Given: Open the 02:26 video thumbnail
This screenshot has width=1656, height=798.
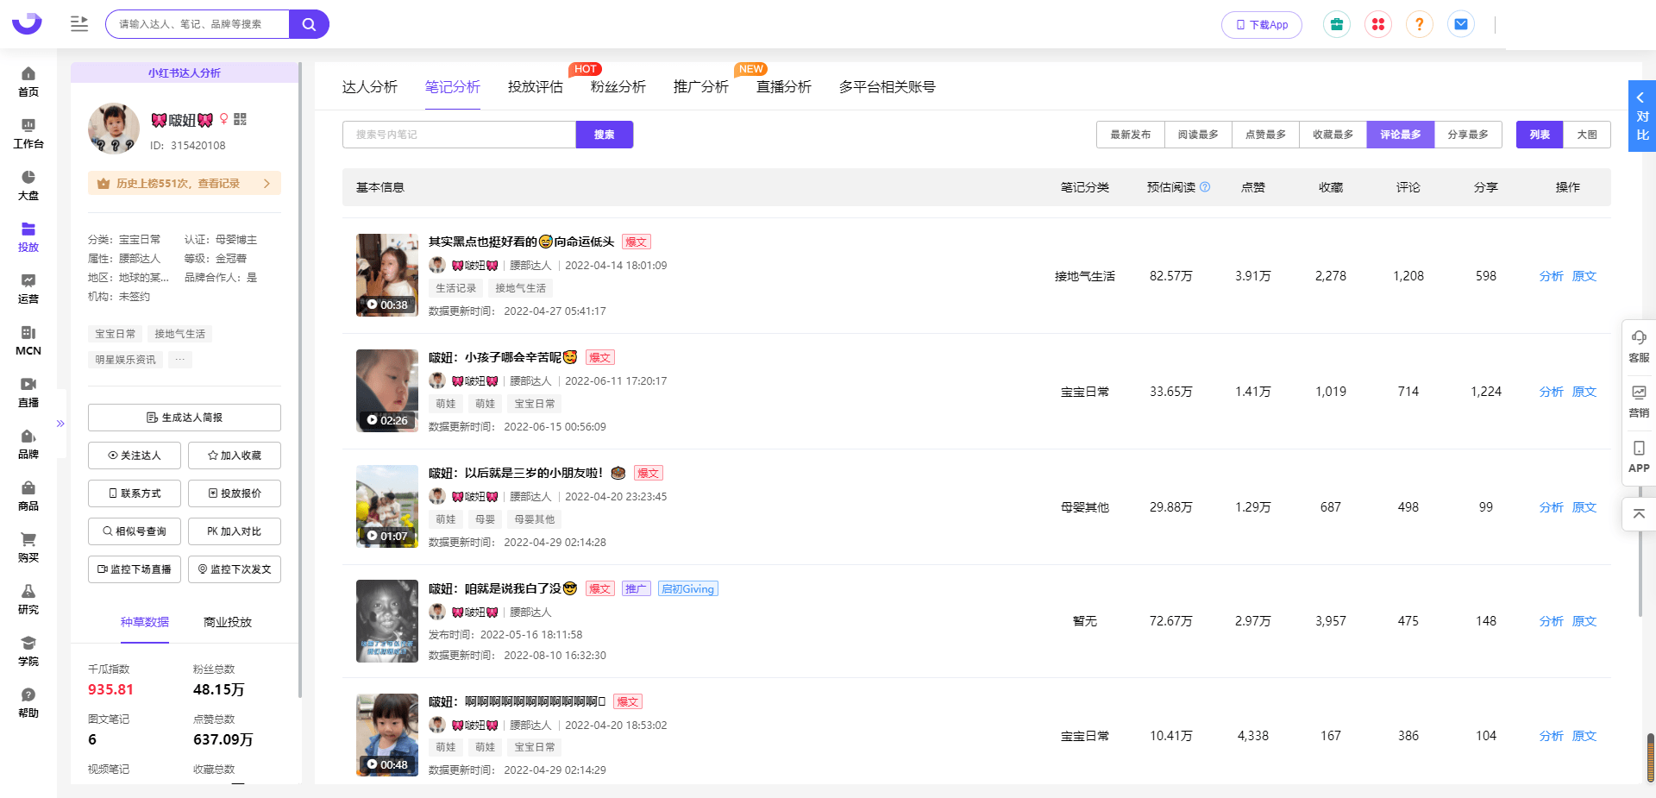Looking at the screenshot, I should [x=387, y=391].
